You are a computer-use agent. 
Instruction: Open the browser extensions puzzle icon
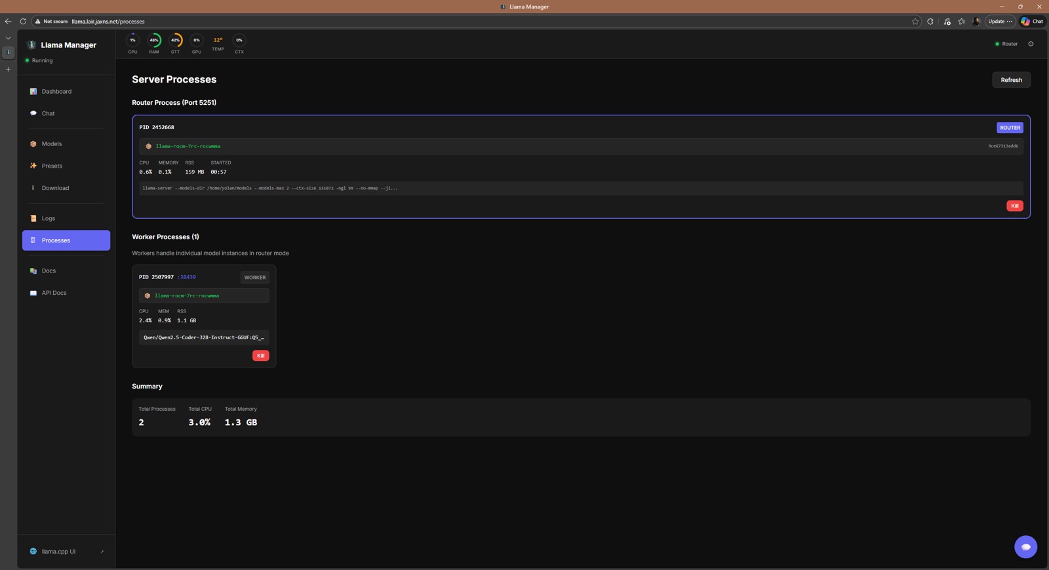(x=930, y=21)
